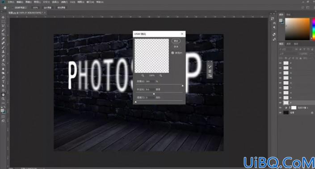Select the Spot Healing Brush tool
This screenshot has width=315, height=169.
coord(3,43)
